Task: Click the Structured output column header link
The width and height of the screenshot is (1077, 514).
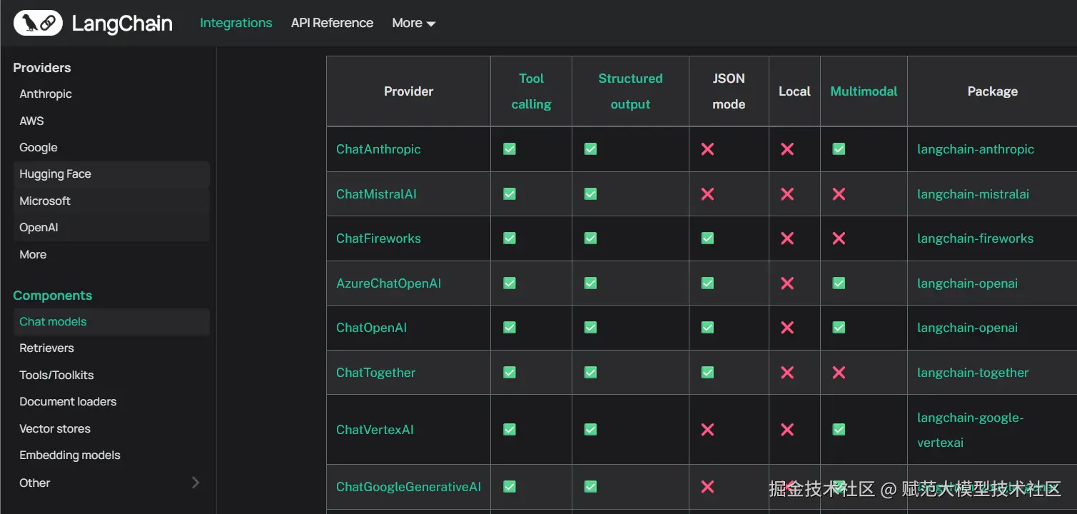Action: [x=630, y=91]
